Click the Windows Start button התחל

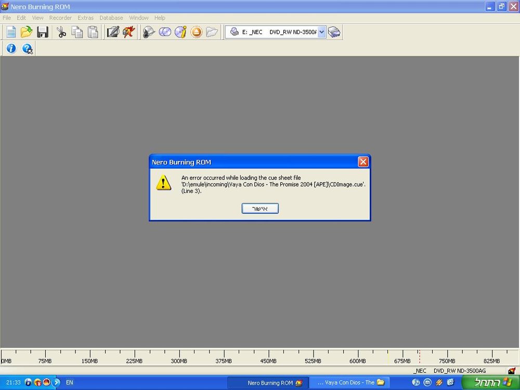(x=490, y=382)
